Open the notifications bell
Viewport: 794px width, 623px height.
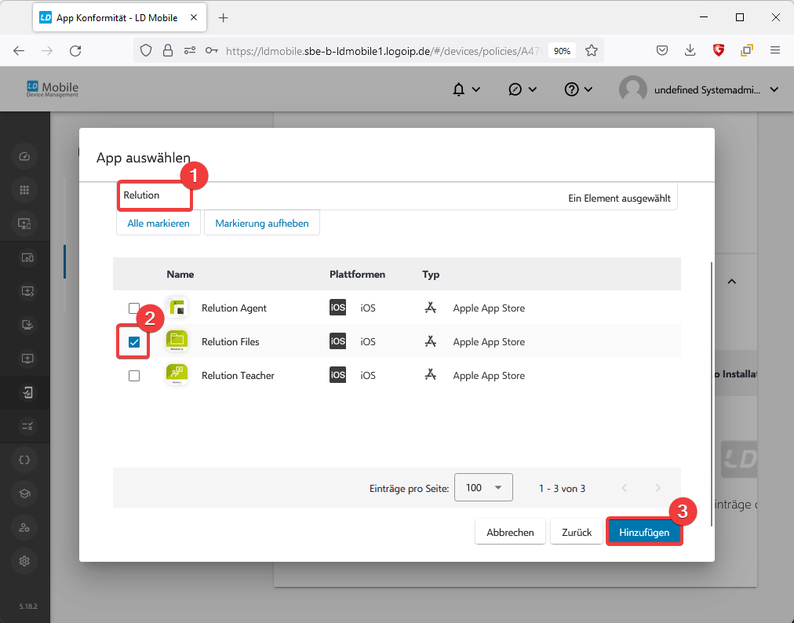point(458,89)
